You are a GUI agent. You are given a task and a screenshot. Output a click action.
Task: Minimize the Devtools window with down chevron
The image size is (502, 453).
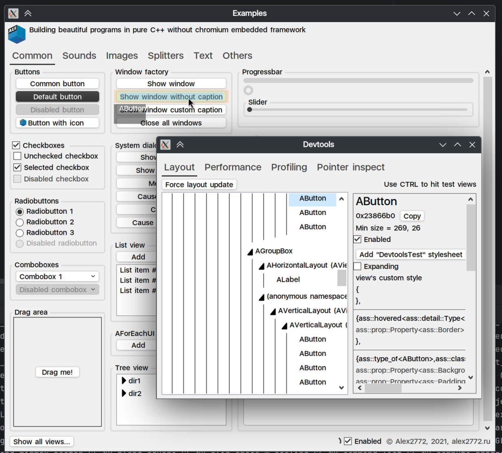click(x=443, y=145)
